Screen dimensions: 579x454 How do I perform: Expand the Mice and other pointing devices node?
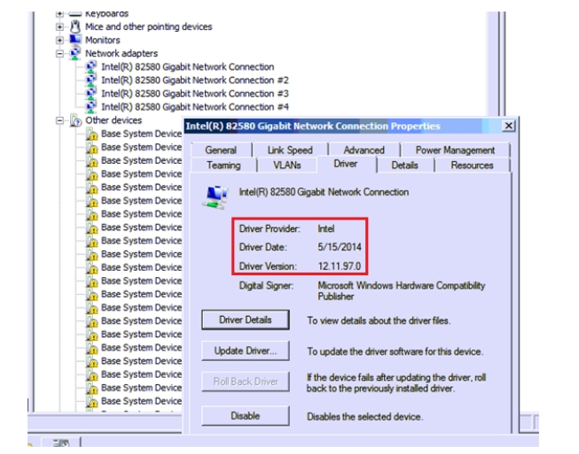coord(59,27)
